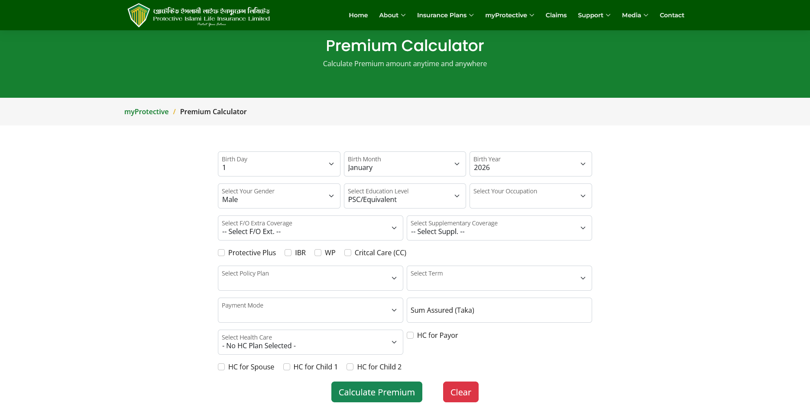The image size is (810, 417).
Task: Click the Calculate Premium button
Action: [x=377, y=392]
